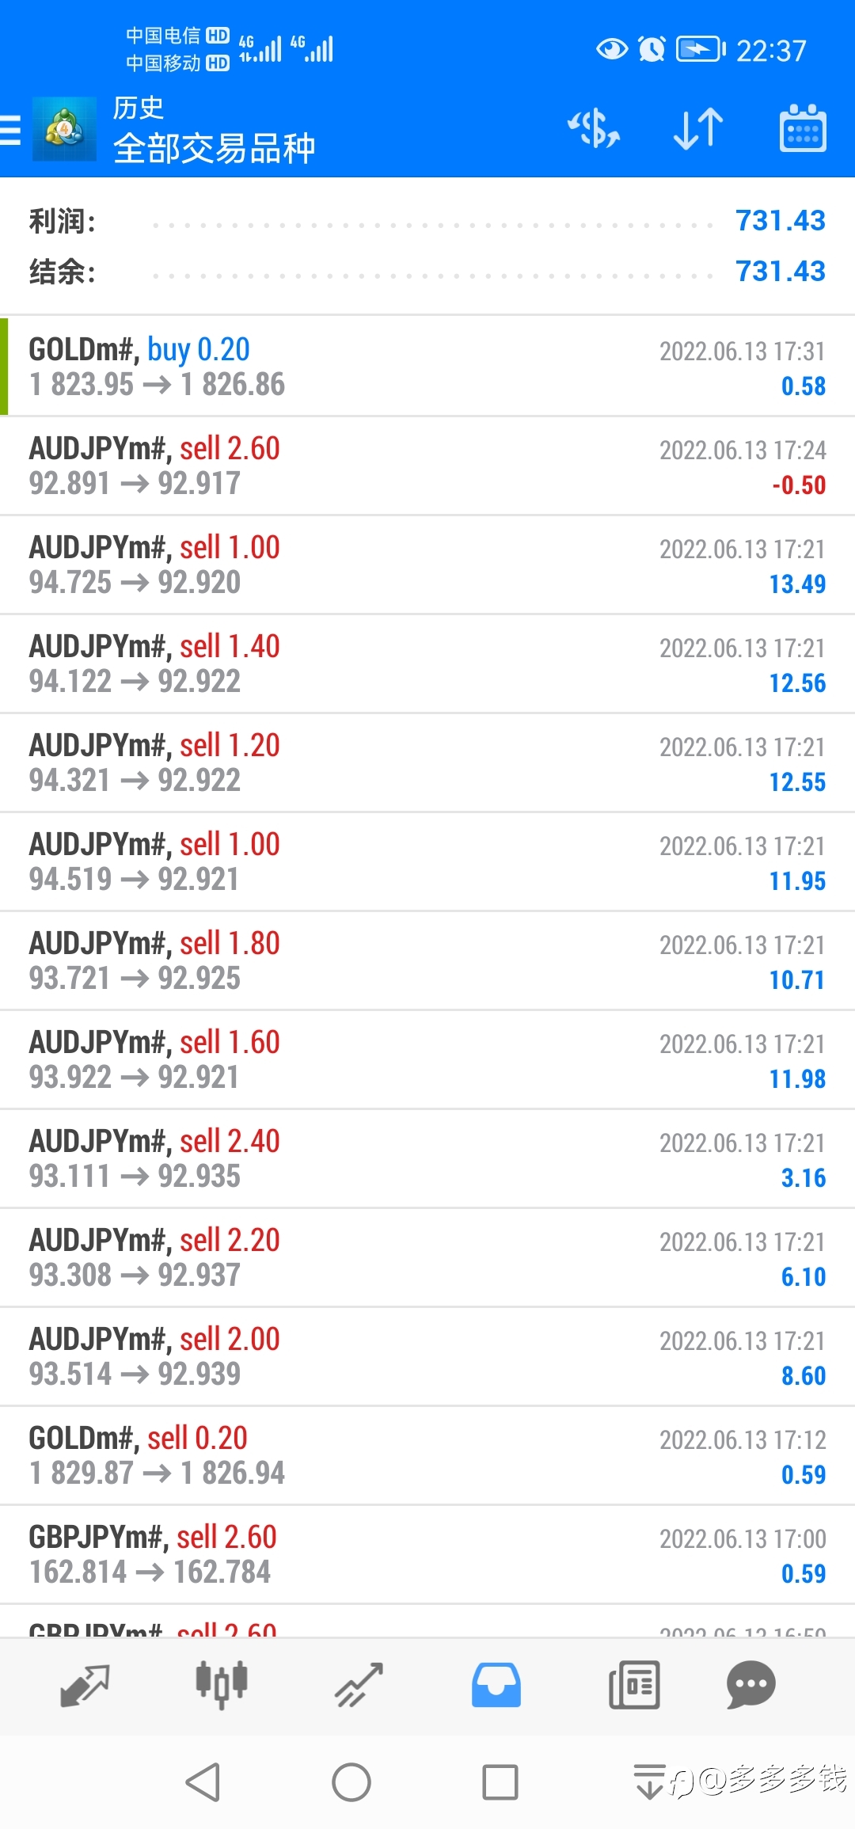This screenshot has width=855, height=1829.
Task: Go to the Quotes tab
Action: 85,1685
